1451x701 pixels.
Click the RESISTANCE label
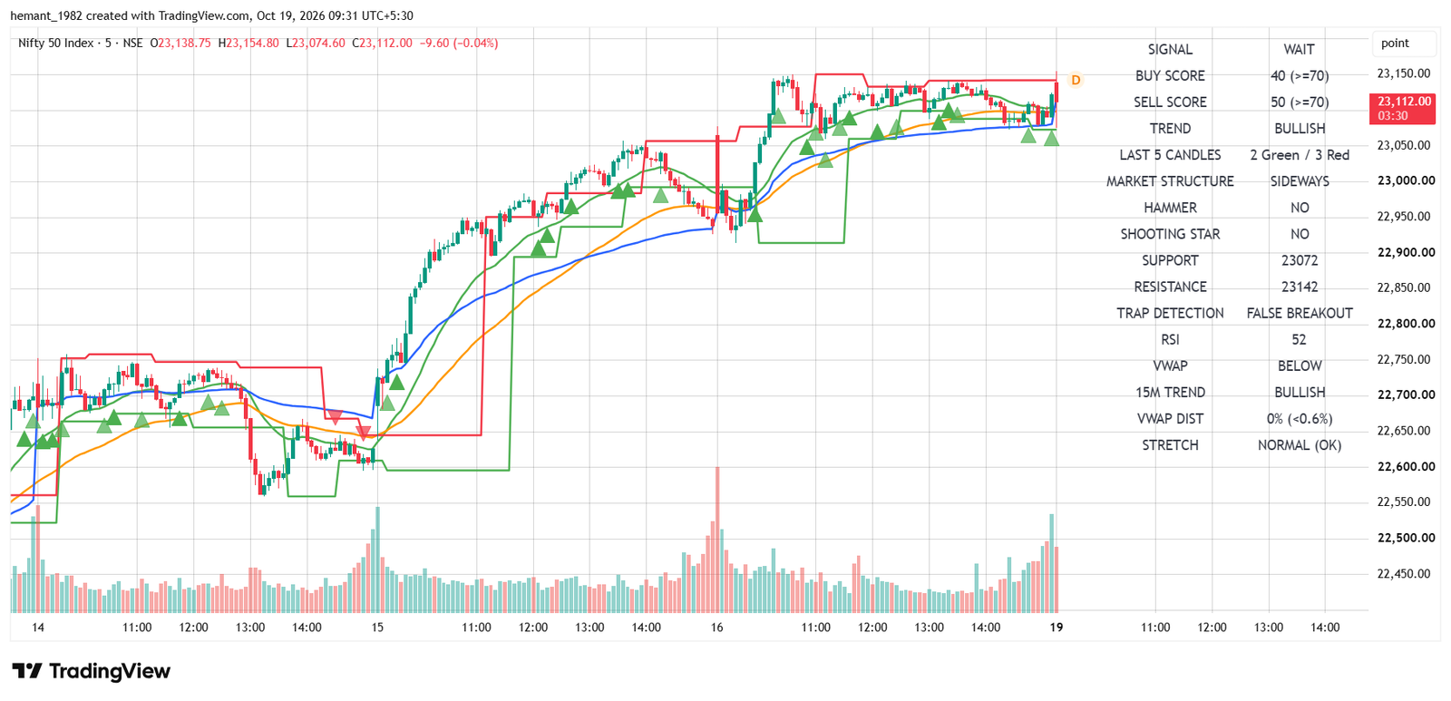(x=1170, y=286)
